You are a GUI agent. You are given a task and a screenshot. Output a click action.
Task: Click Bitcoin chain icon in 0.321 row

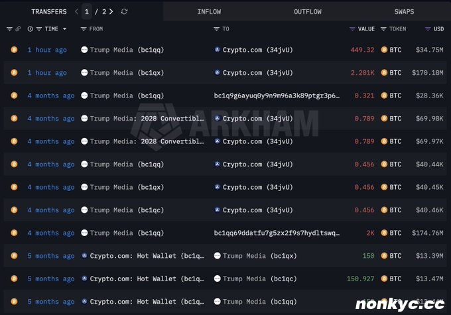coord(14,95)
